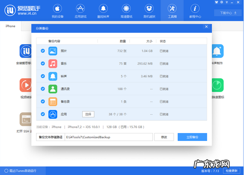Click the 293.62 MB music size
Image resolution: width=244 pixels, height=175 pixels.
145,64
